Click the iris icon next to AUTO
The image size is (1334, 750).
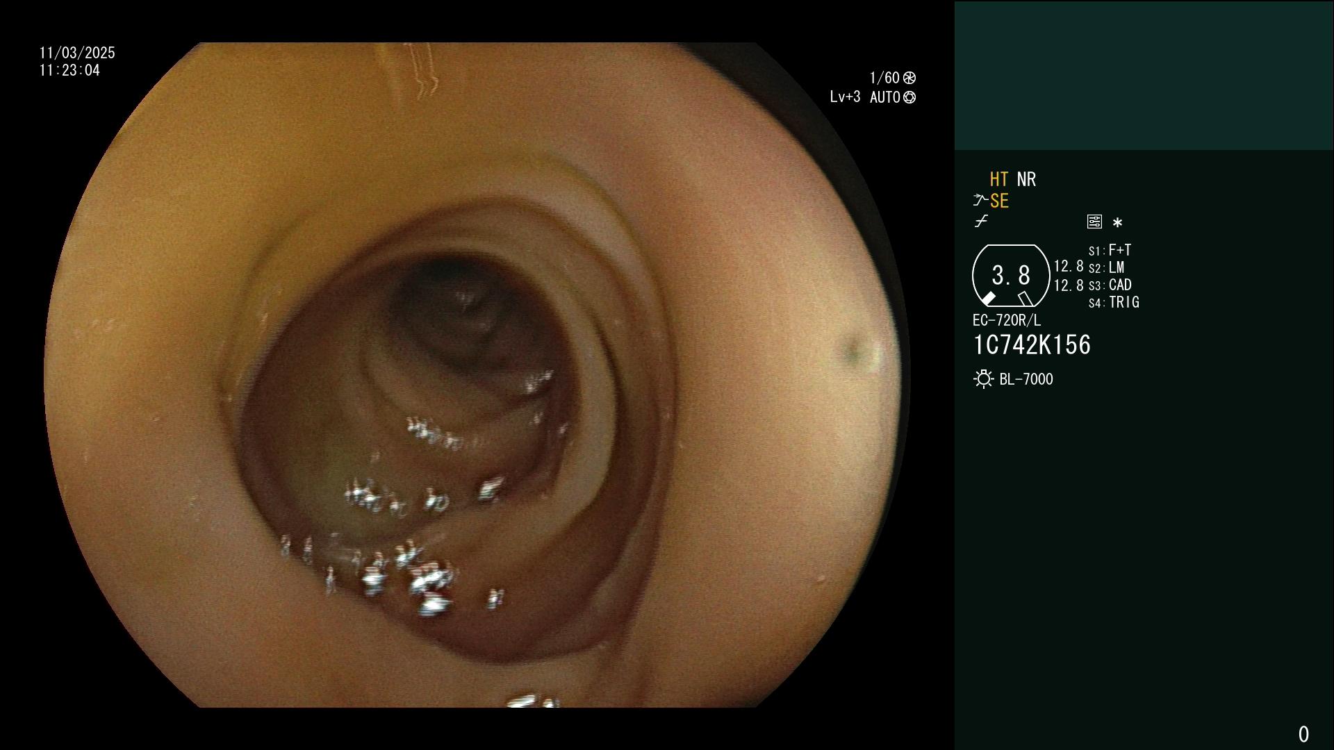tap(909, 98)
